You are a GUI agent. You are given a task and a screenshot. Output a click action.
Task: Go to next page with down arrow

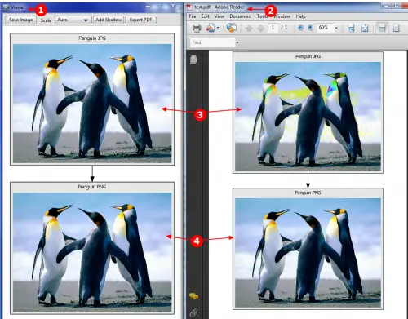(260, 28)
